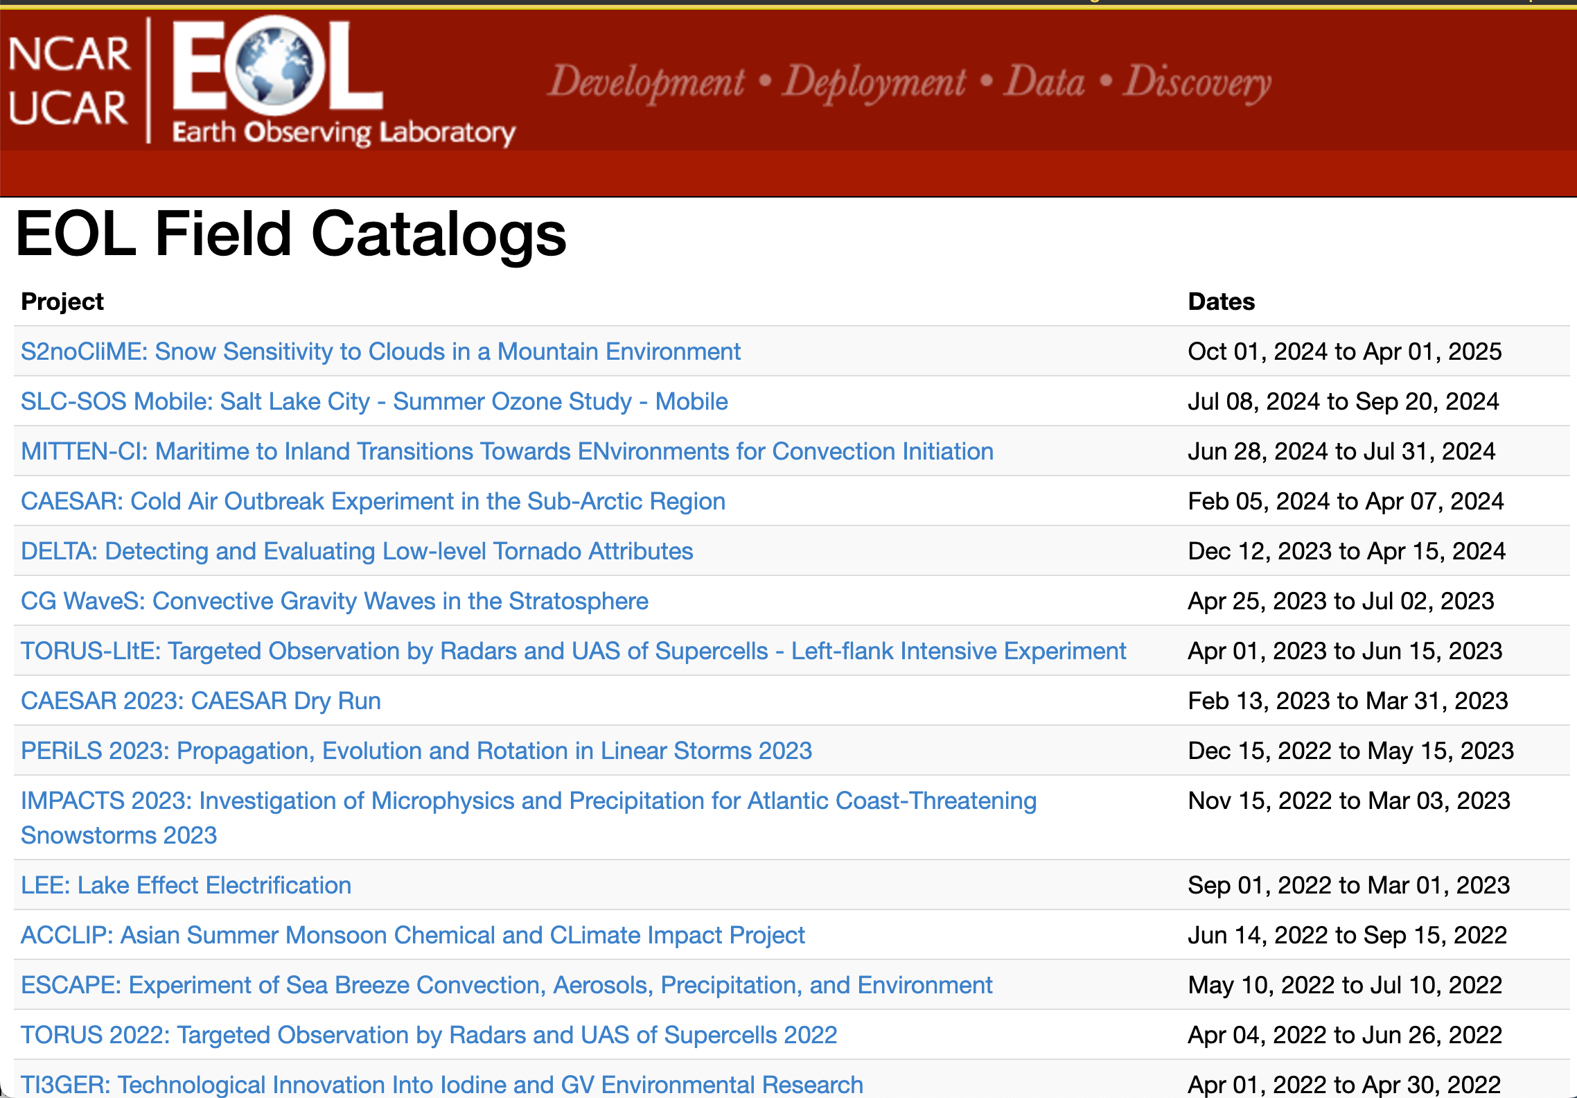Open TI3GER Iodine GV Research link
The height and width of the screenshot is (1098, 1577).
pyautogui.click(x=441, y=1084)
